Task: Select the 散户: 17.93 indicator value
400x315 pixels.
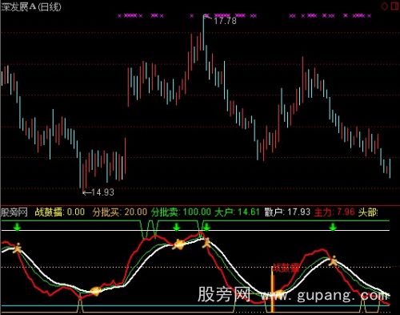Action: tap(287, 212)
